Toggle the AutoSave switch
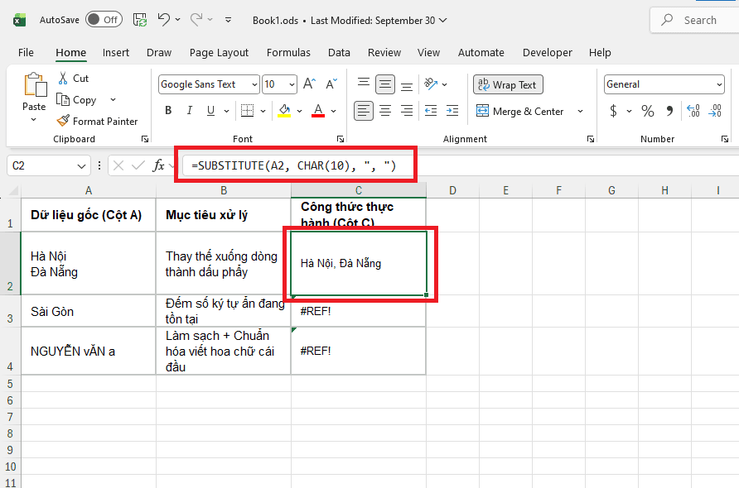The height and width of the screenshot is (488, 739). pos(104,20)
